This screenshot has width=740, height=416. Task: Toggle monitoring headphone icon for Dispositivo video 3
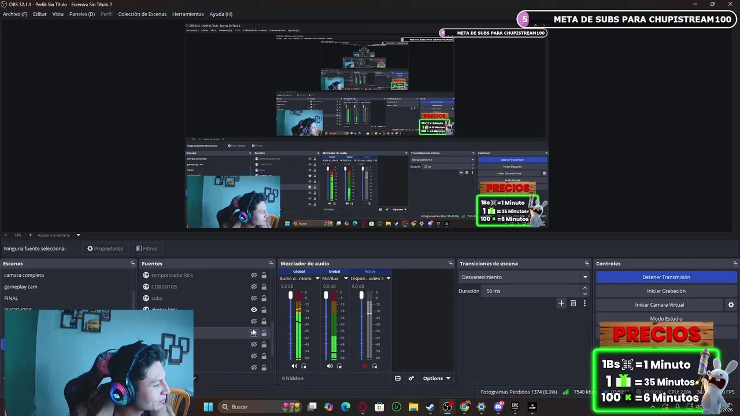pos(375,366)
